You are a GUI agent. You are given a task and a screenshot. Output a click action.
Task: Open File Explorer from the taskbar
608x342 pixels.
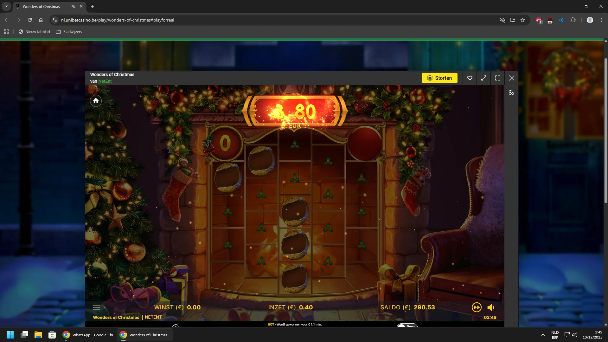38,335
